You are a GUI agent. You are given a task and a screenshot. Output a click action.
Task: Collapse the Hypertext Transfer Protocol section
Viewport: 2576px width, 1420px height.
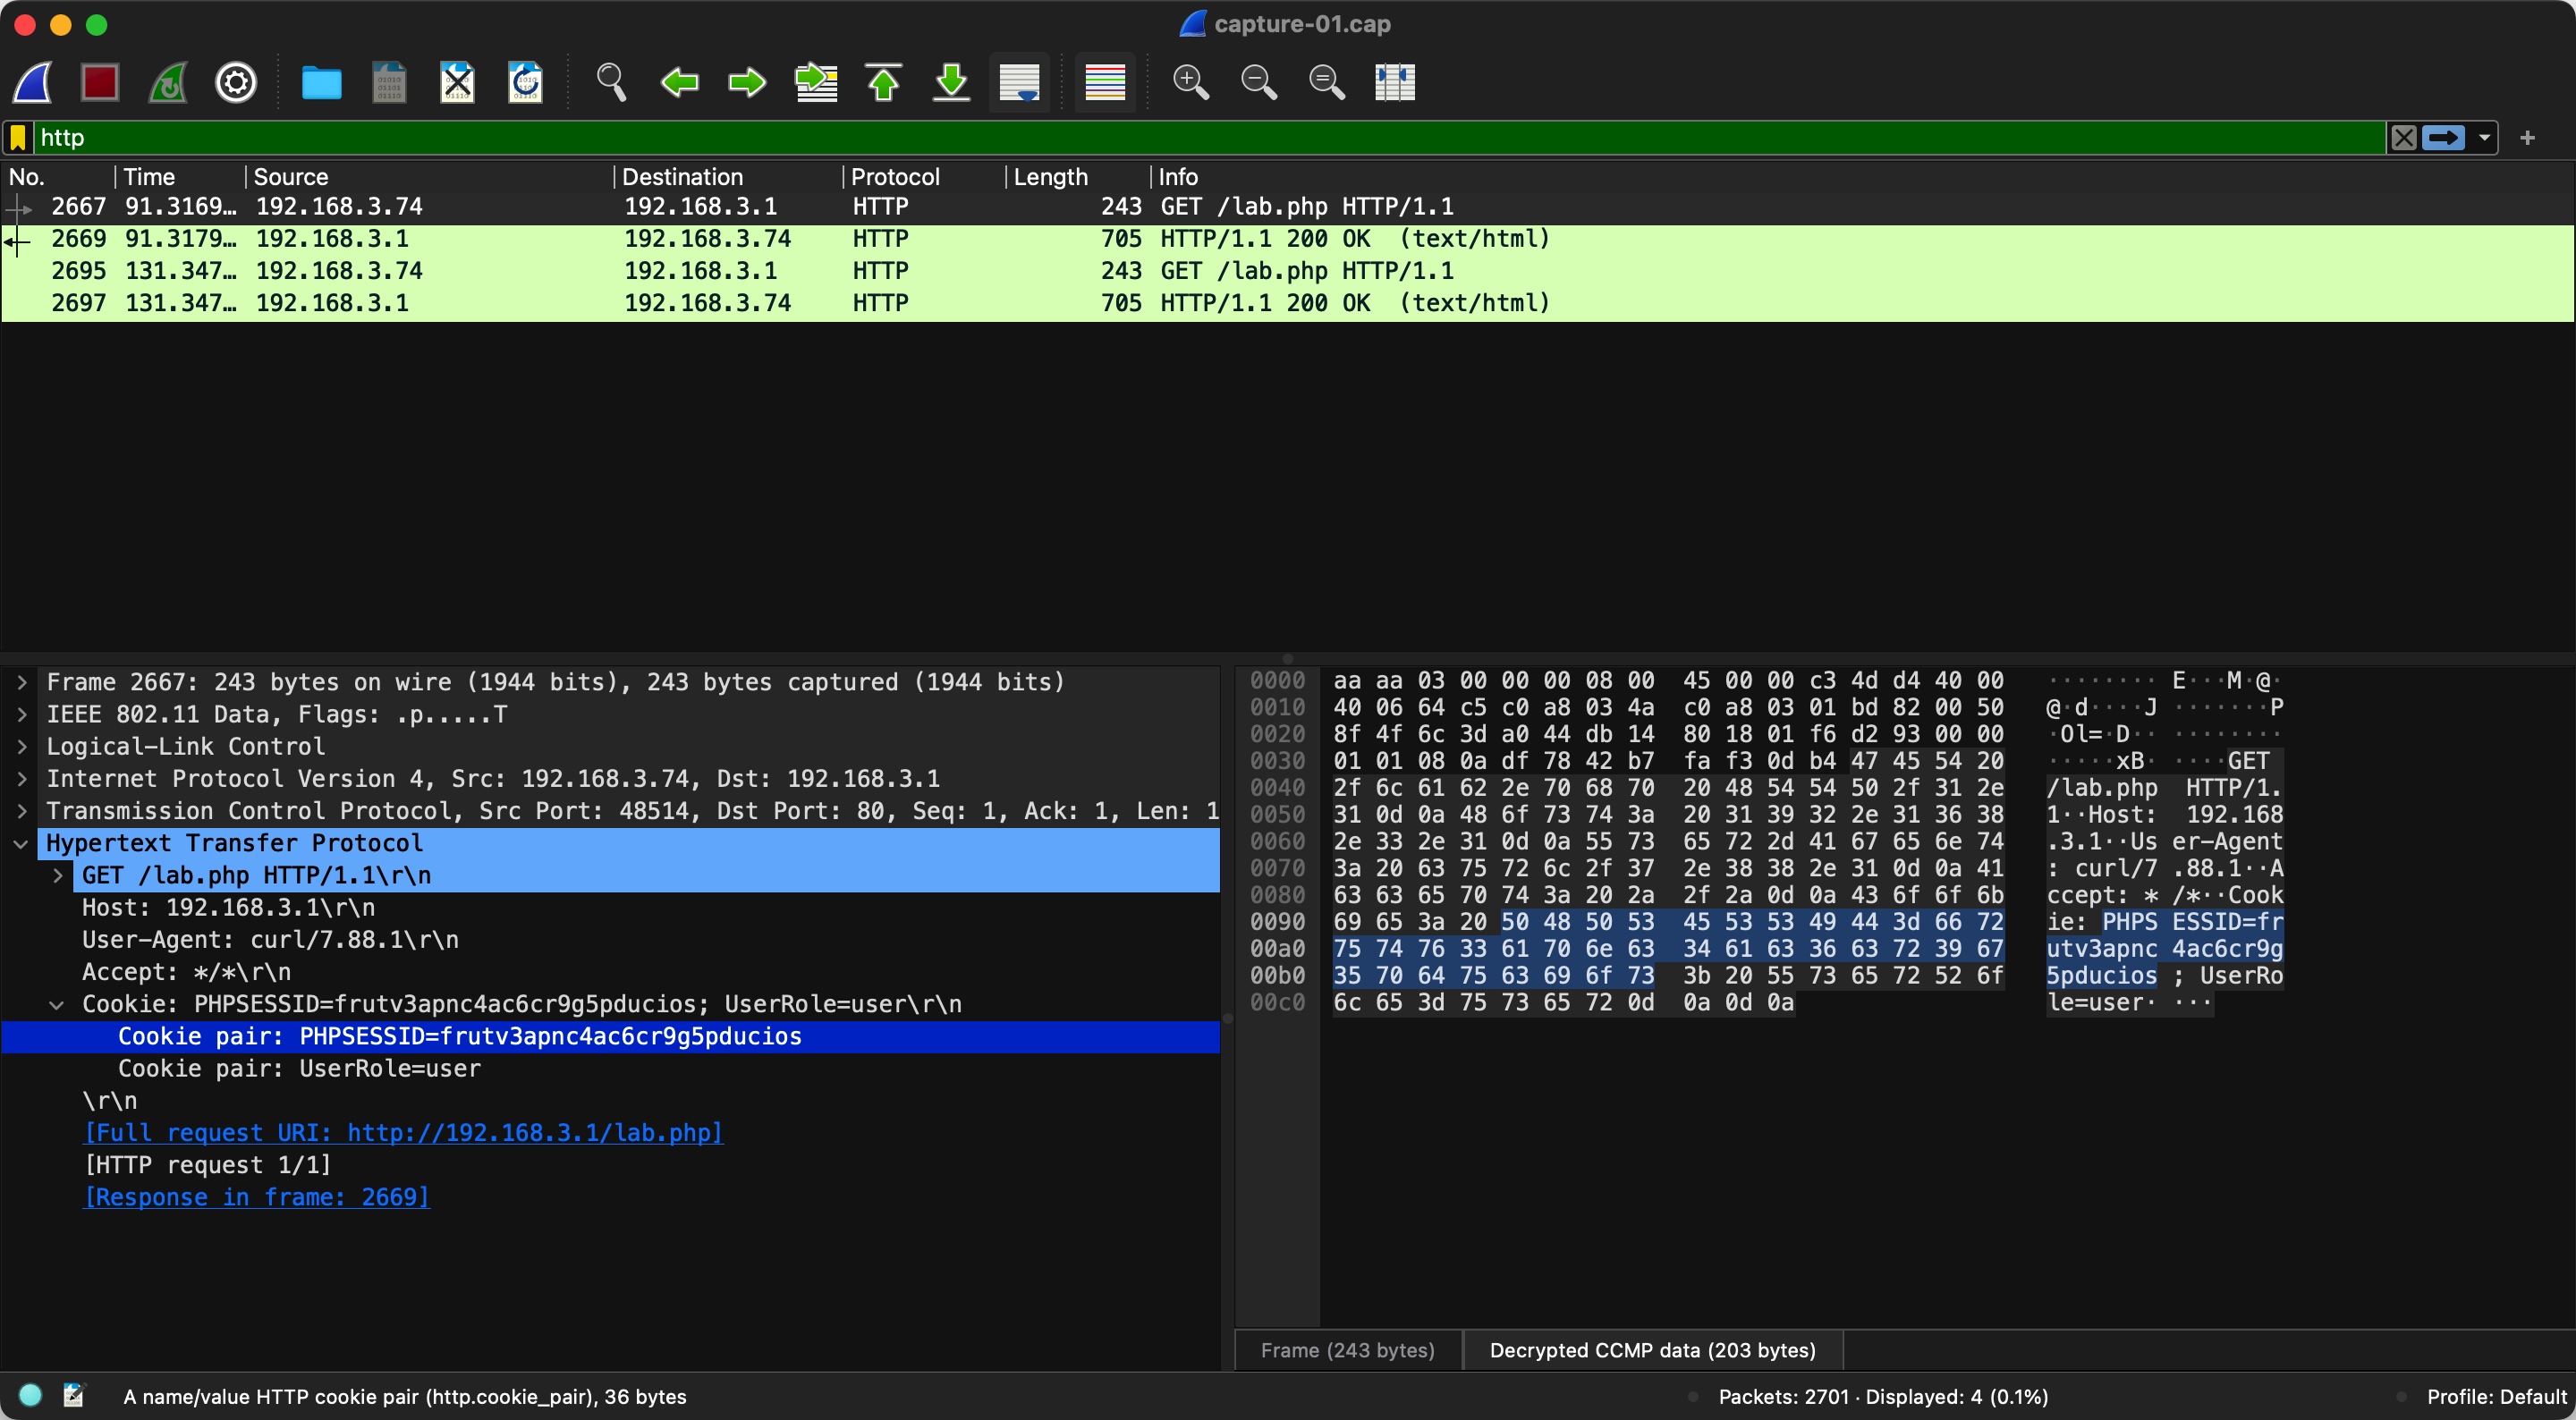(x=22, y=843)
